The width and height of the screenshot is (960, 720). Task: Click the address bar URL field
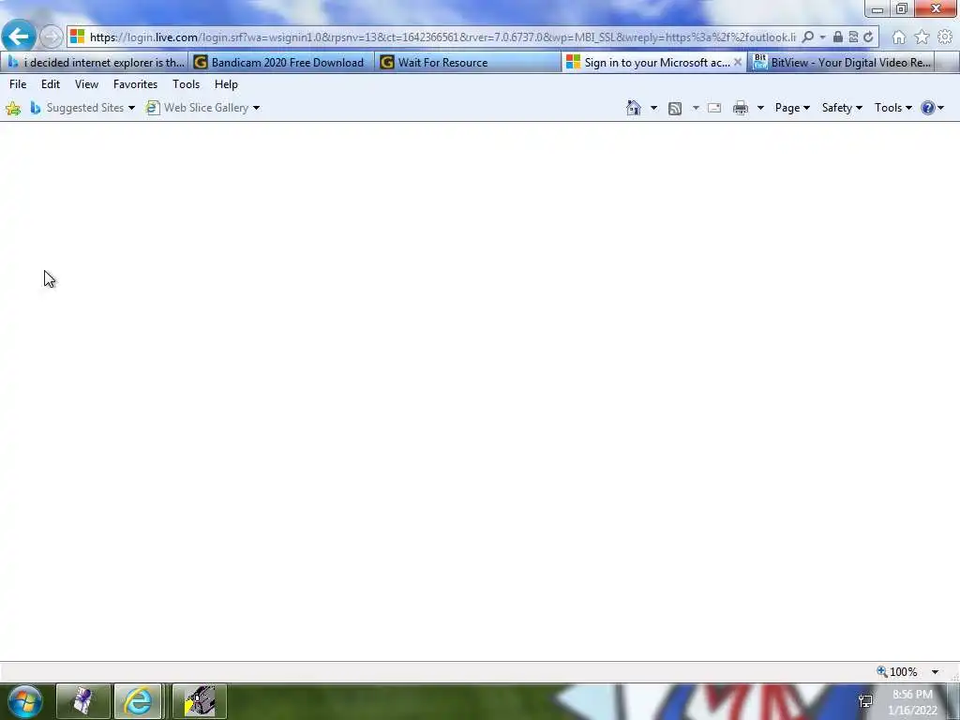[442, 37]
